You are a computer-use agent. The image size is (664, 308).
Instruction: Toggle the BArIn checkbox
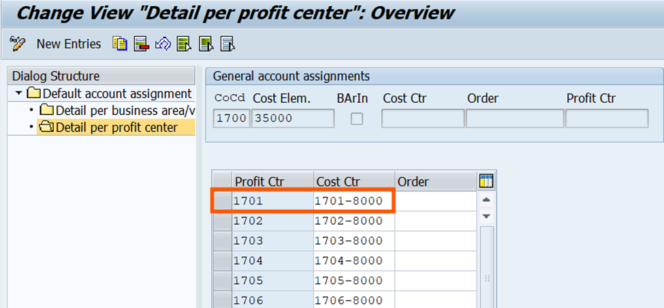tap(356, 119)
